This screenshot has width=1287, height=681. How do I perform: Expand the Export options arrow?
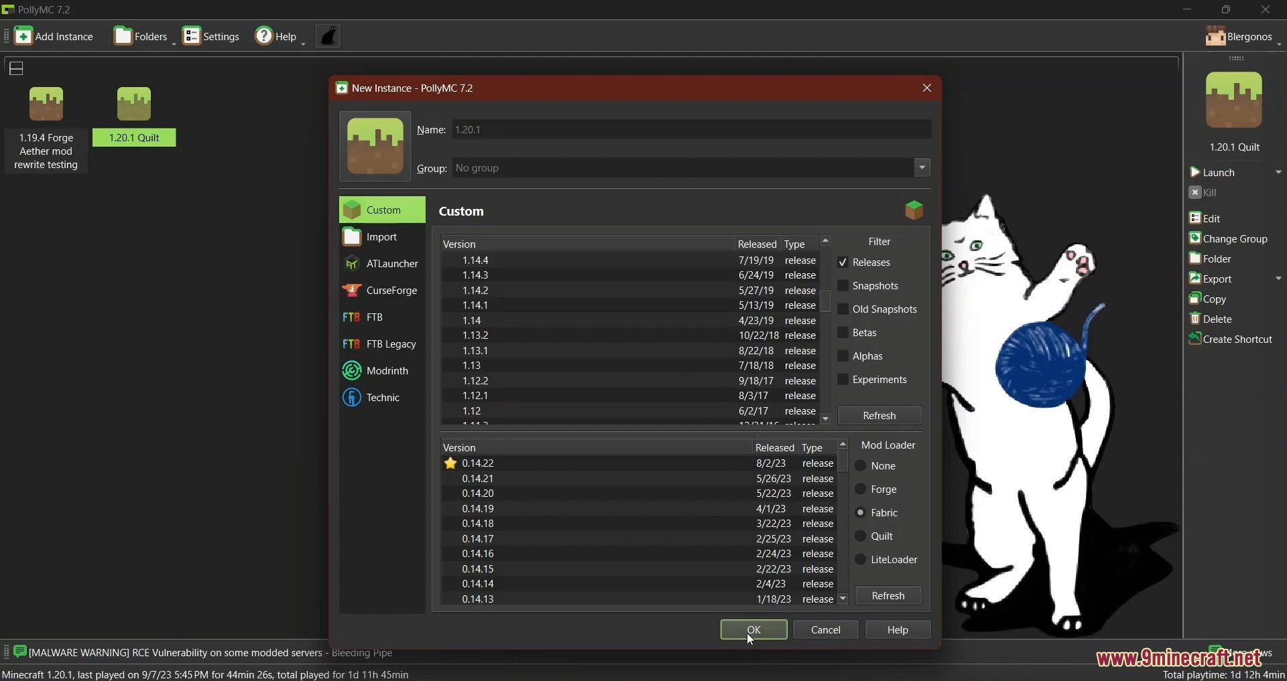click(x=1279, y=279)
